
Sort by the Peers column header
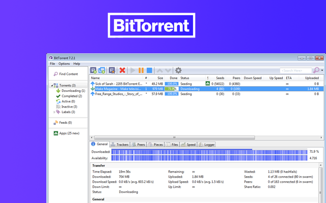pos(236,78)
